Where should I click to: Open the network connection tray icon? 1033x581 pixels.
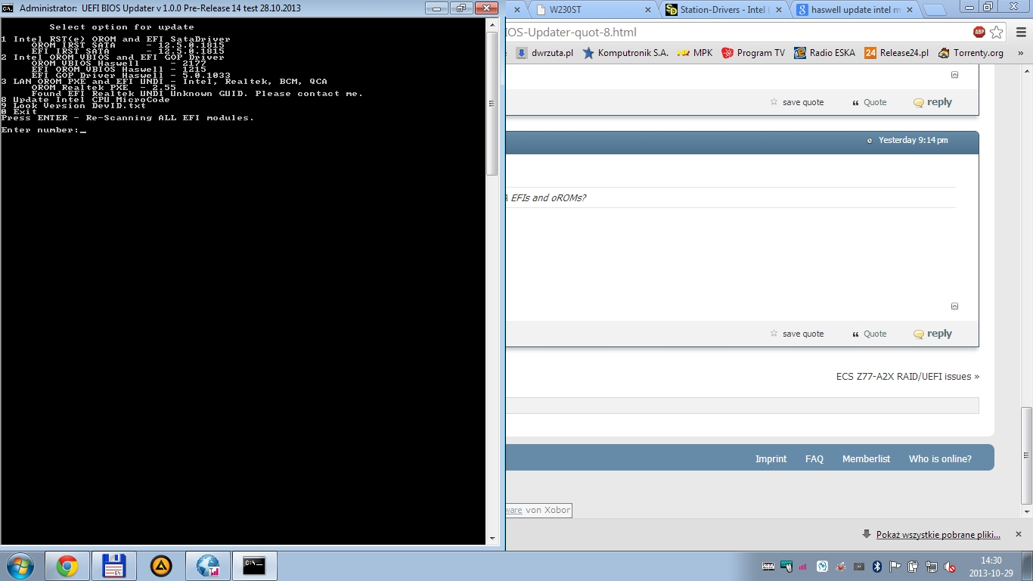[x=932, y=566]
